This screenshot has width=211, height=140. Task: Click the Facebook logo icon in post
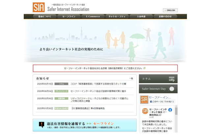[x=170, y=110]
